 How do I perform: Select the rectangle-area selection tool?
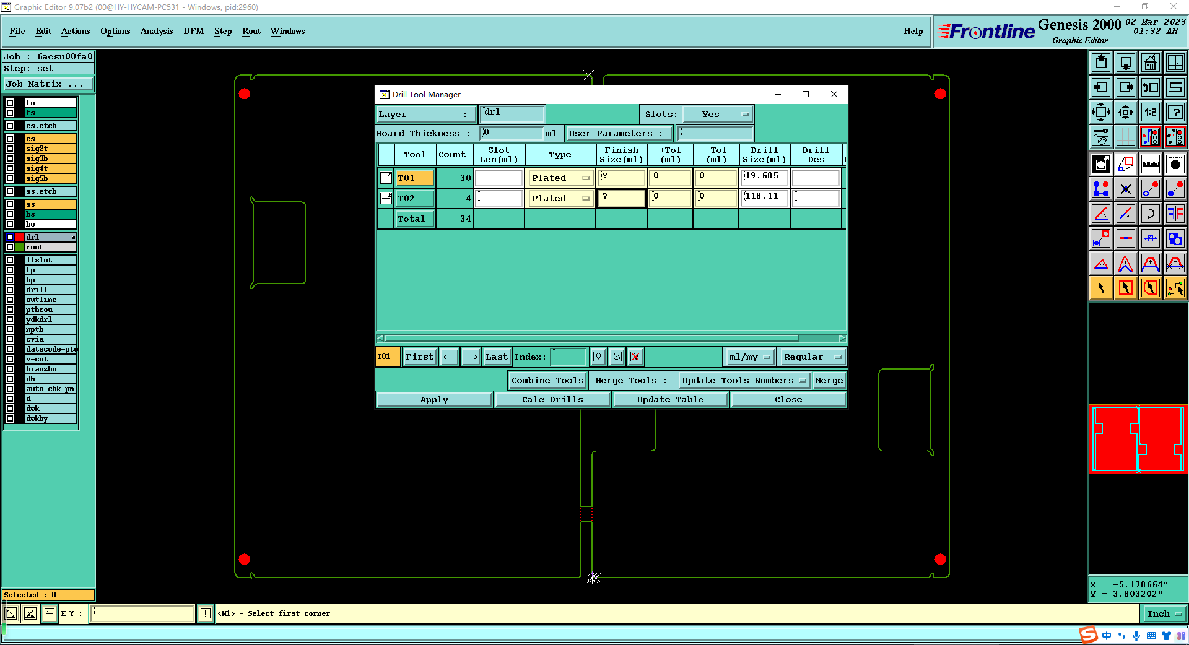[1126, 288]
